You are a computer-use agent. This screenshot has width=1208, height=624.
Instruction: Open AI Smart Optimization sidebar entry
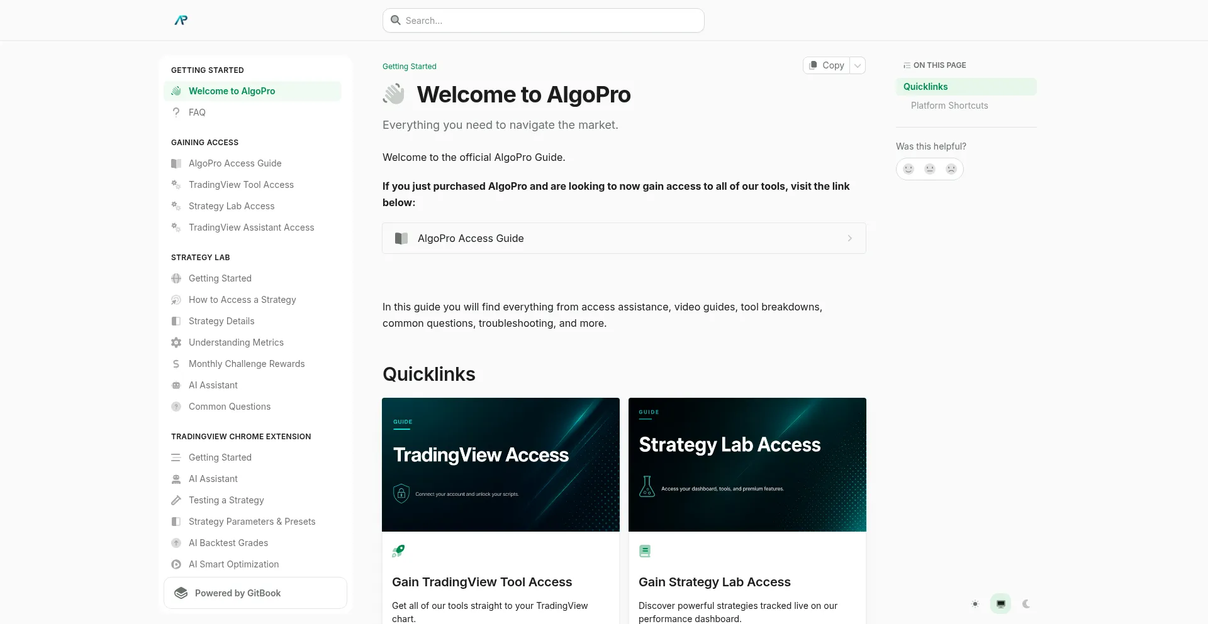point(252,564)
